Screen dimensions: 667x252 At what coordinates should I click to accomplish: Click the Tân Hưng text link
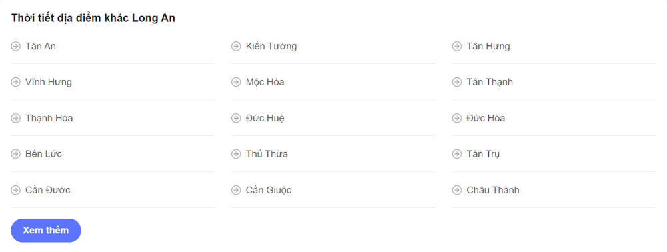[488, 46]
